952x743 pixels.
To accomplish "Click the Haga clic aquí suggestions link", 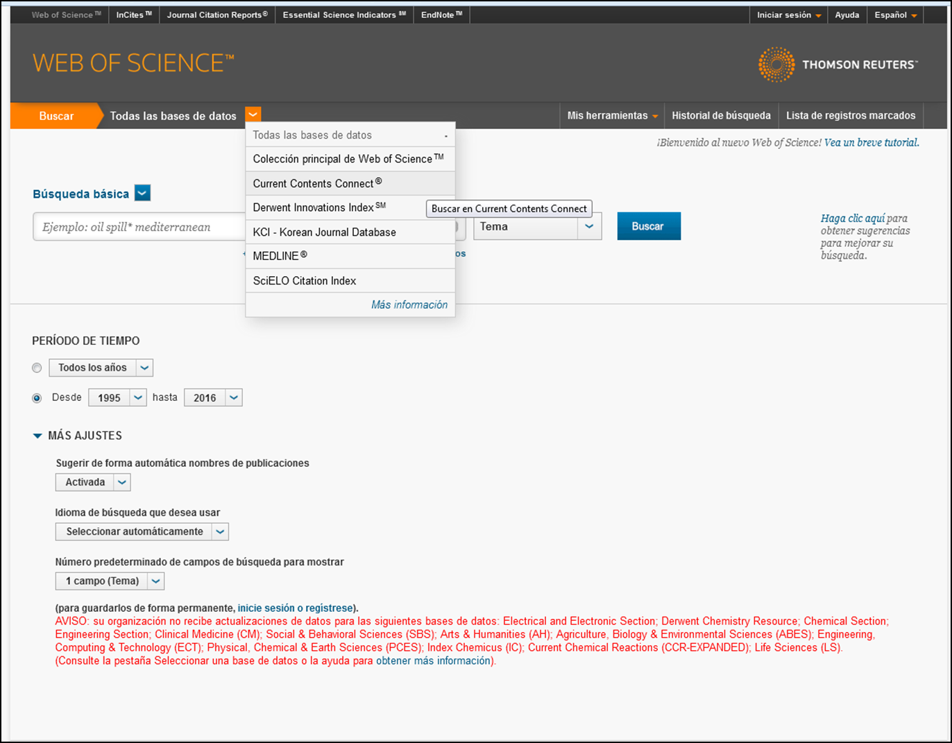I will click(x=853, y=219).
